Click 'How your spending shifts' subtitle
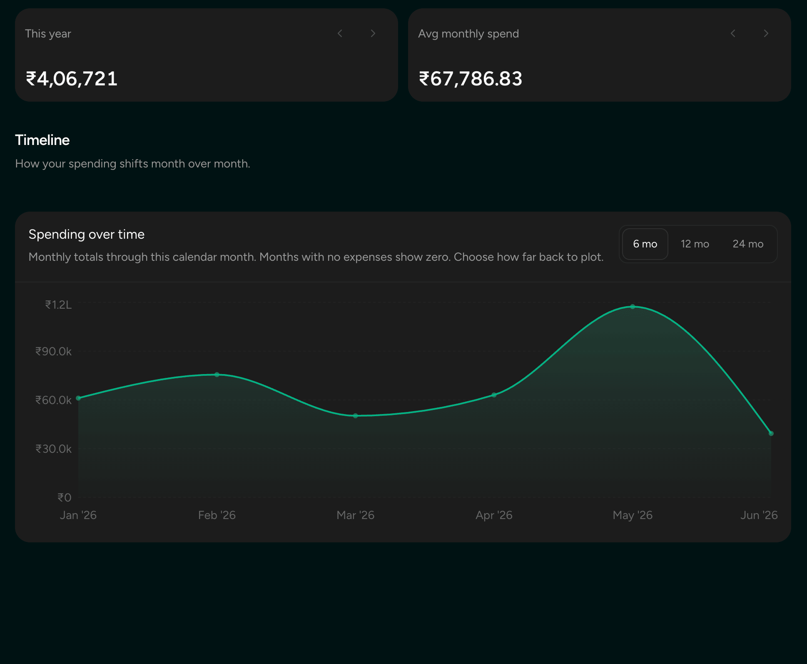The image size is (807, 664). coord(133,164)
